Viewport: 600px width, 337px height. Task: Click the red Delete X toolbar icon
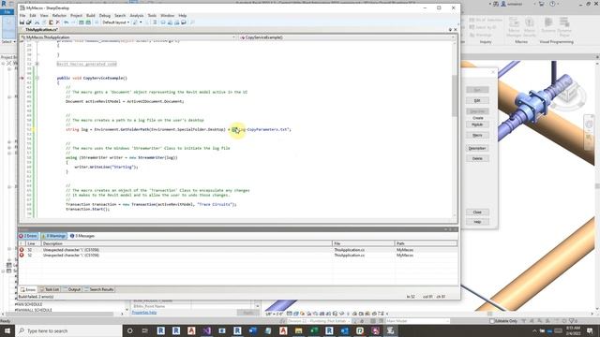58,22
